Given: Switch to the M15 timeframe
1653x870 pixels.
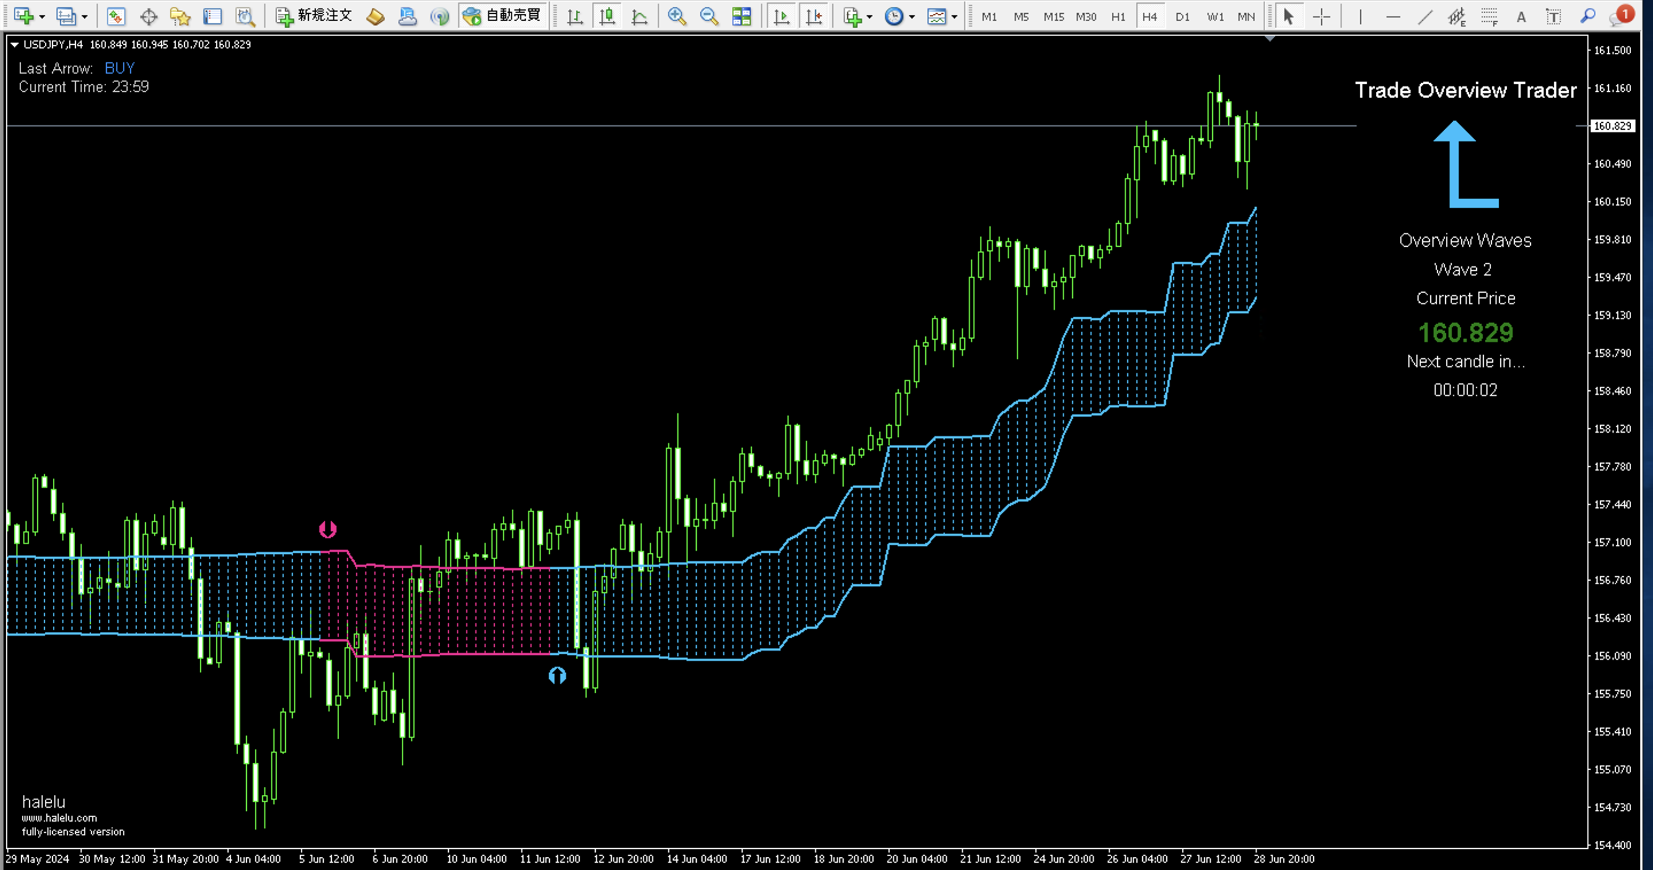Looking at the screenshot, I should [x=1053, y=17].
